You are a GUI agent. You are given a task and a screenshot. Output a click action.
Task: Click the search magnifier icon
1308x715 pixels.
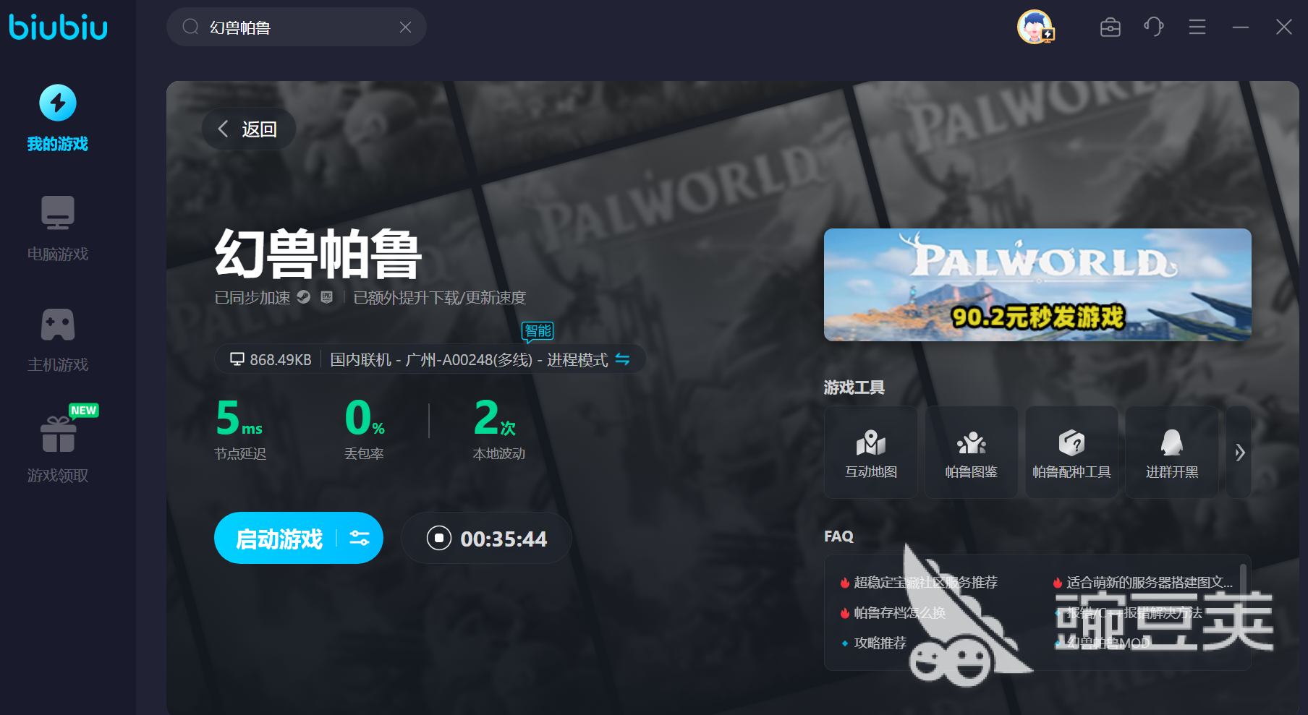click(x=190, y=27)
